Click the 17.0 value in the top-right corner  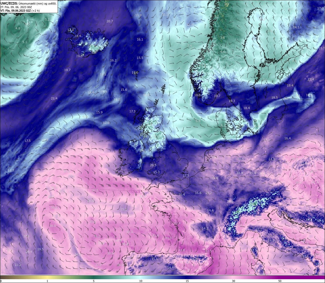[320, 8]
